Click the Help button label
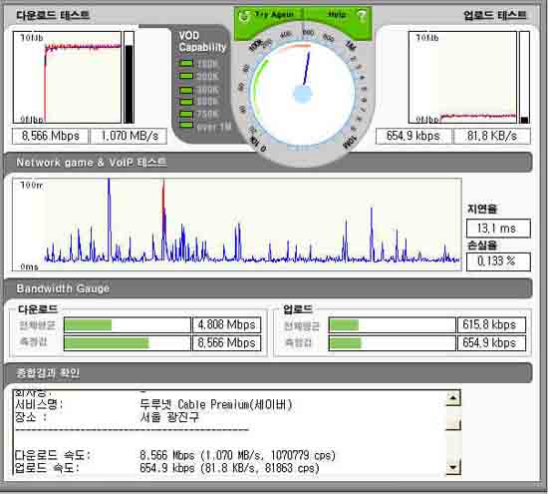 coord(337,14)
